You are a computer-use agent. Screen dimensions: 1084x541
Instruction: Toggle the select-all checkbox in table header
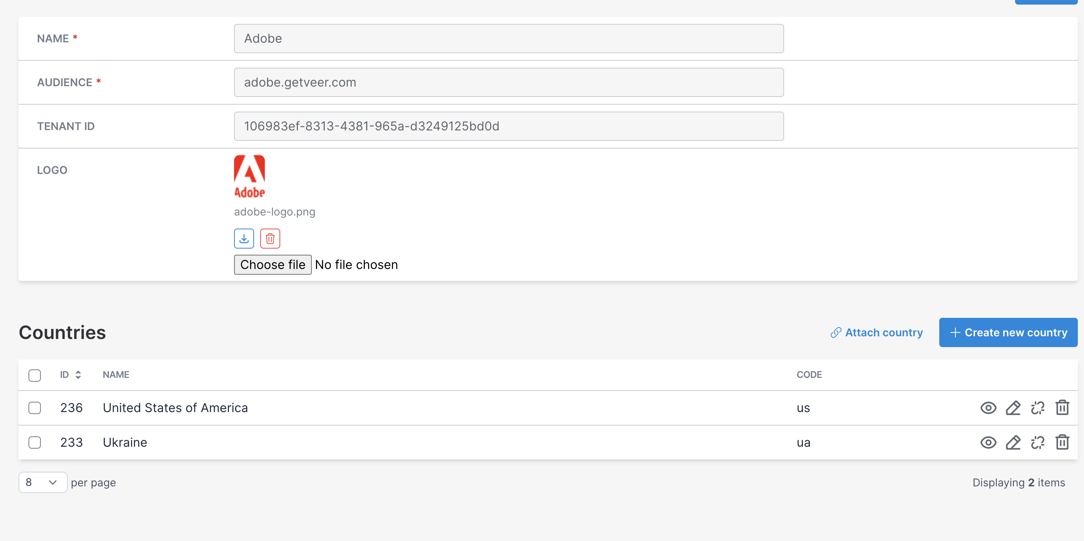35,375
